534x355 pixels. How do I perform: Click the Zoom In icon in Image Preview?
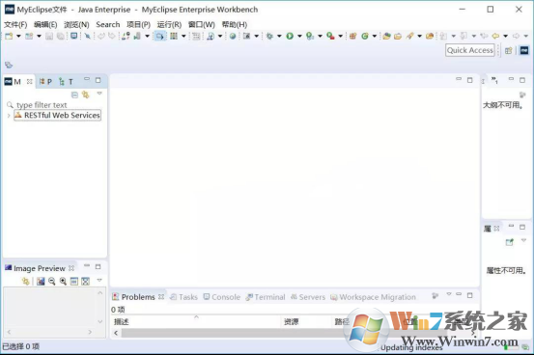(63, 281)
